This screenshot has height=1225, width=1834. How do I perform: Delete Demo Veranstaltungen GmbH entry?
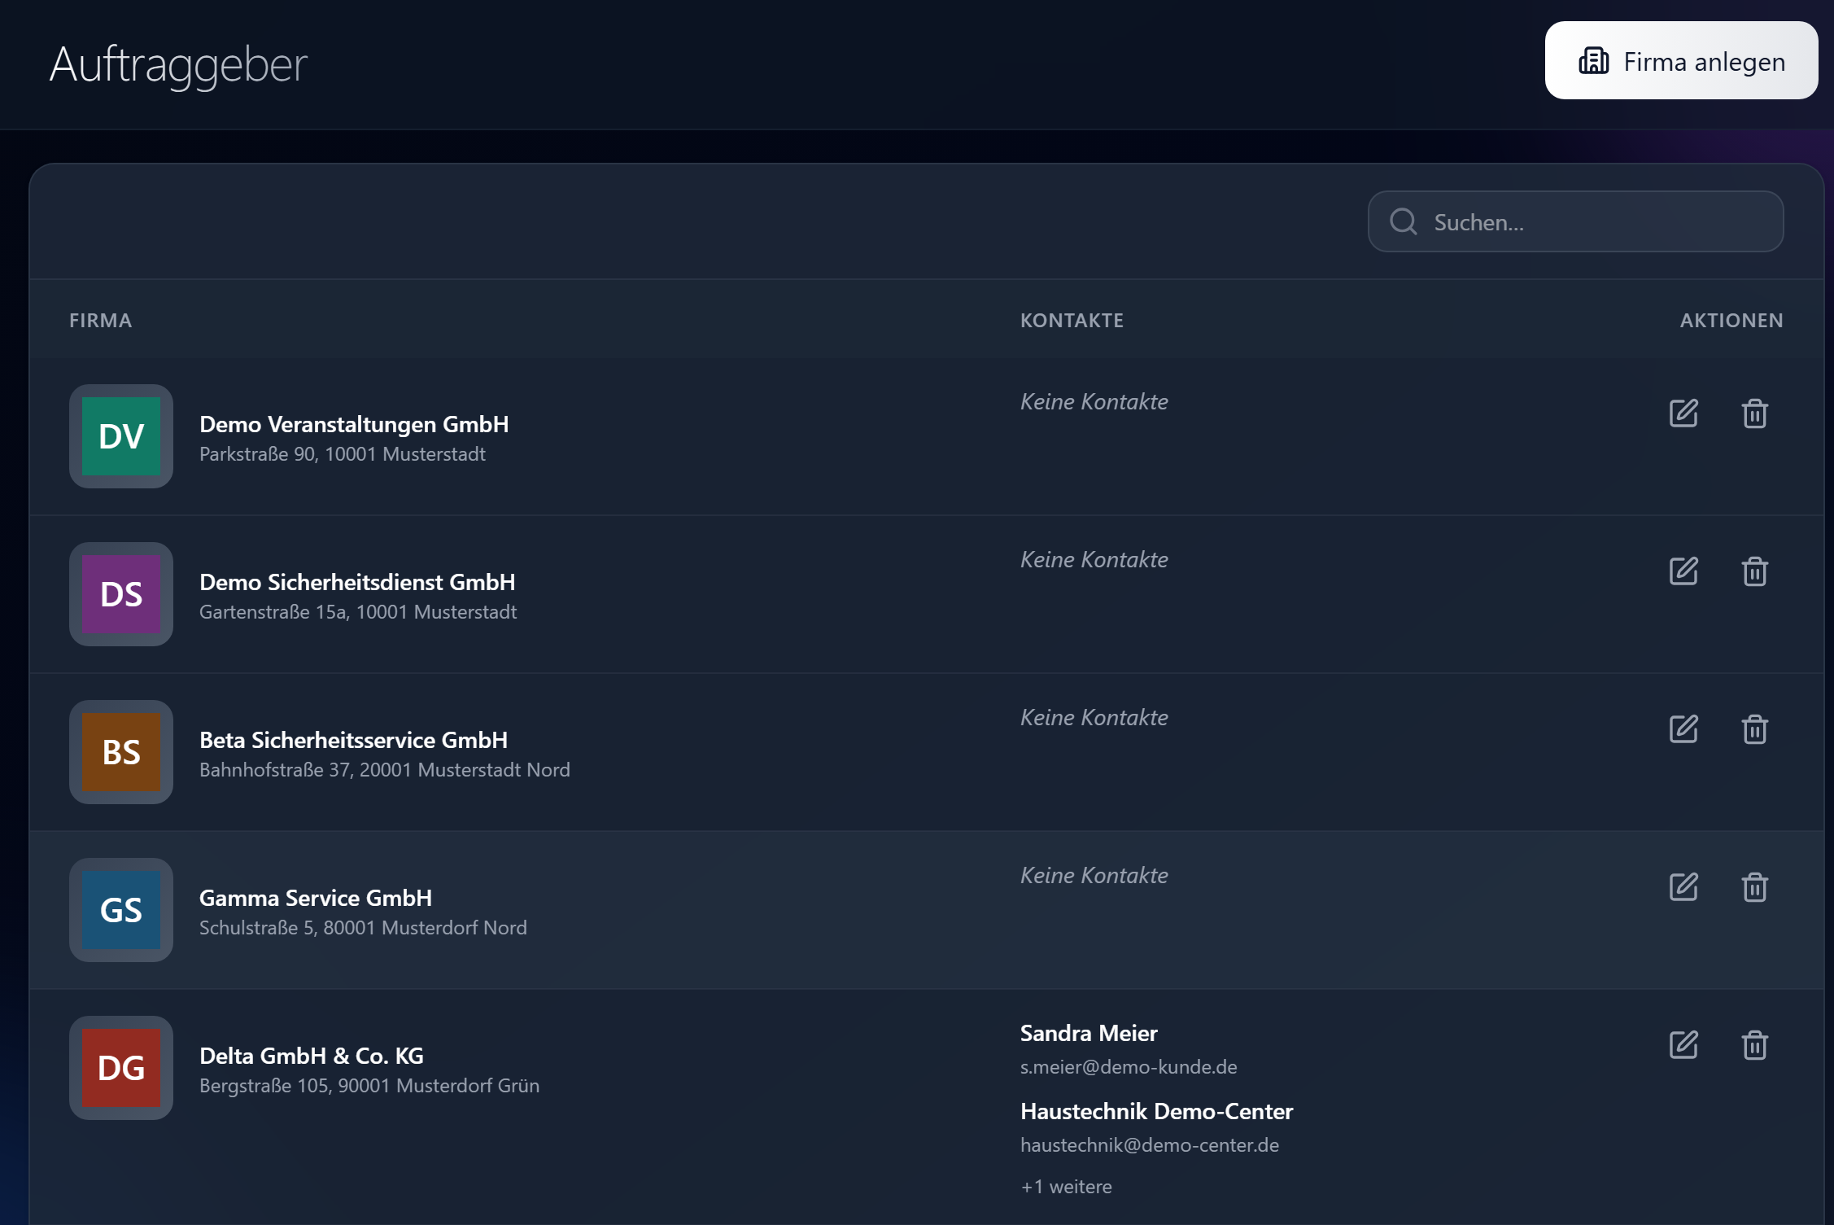[x=1754, y=413]
